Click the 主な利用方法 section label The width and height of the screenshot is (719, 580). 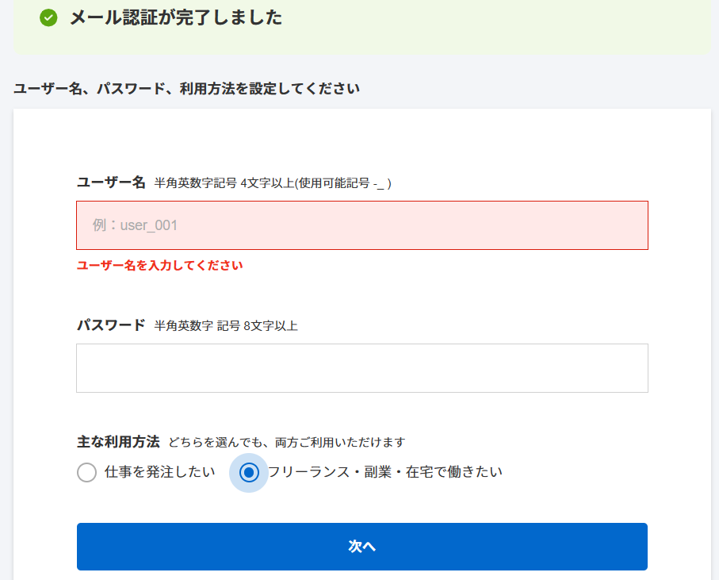click(118, 441)
